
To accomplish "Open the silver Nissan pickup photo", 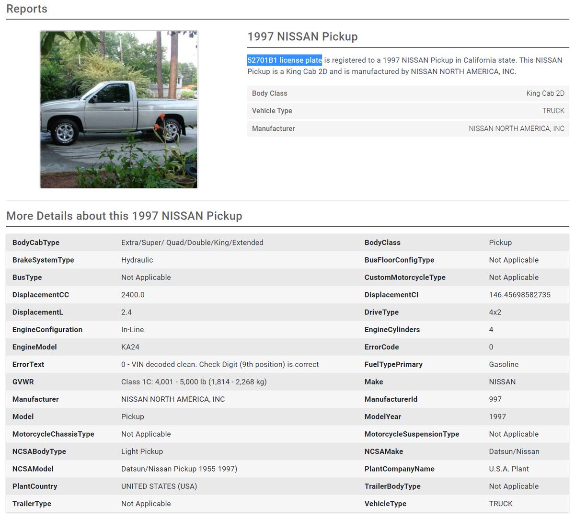I will pos(119,110).
